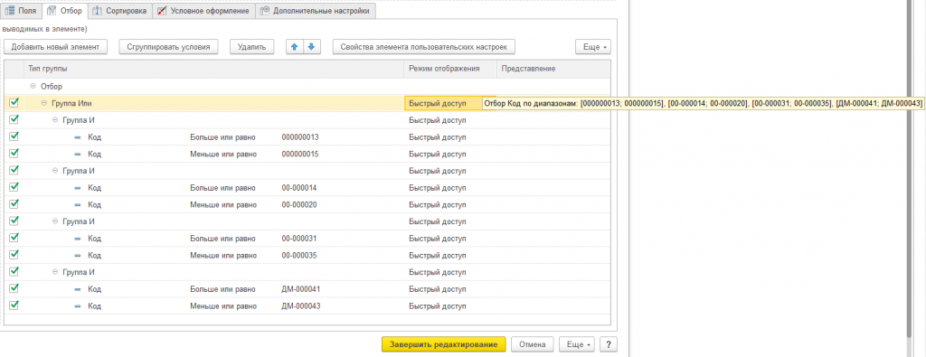Open the Сортировка tab
Image resolution: width=926 pixels, height=357 pixels.
coord(120,11)
